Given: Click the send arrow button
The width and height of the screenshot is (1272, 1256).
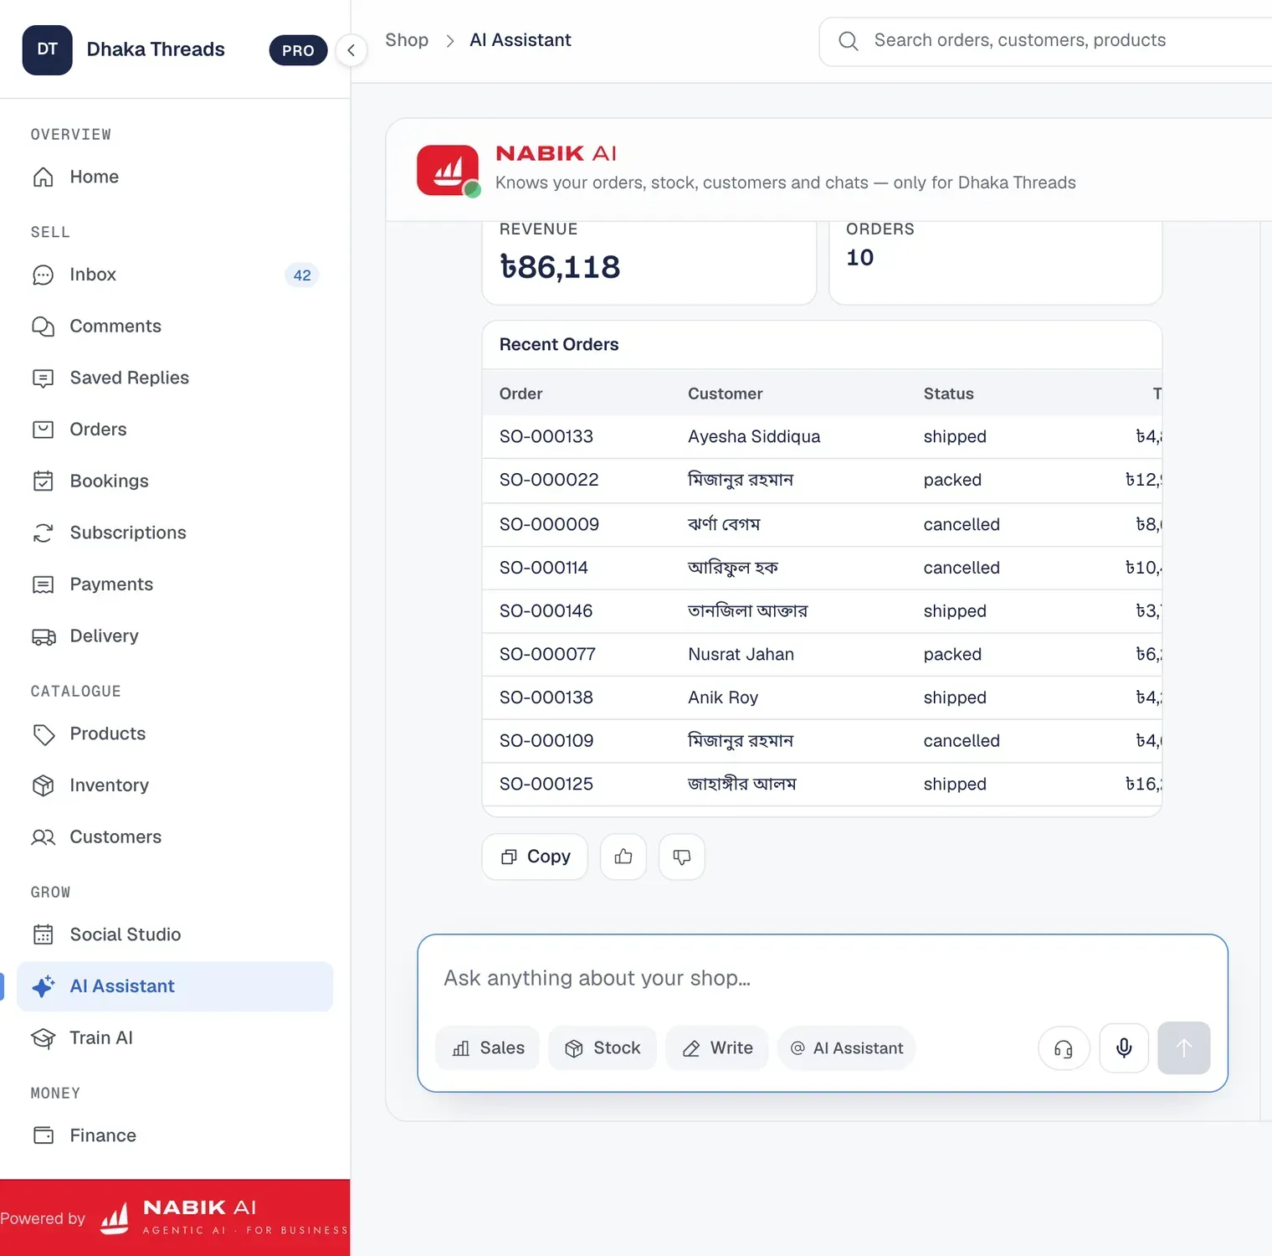Looking at the screenshot, I should [x=1184, y=1048].
